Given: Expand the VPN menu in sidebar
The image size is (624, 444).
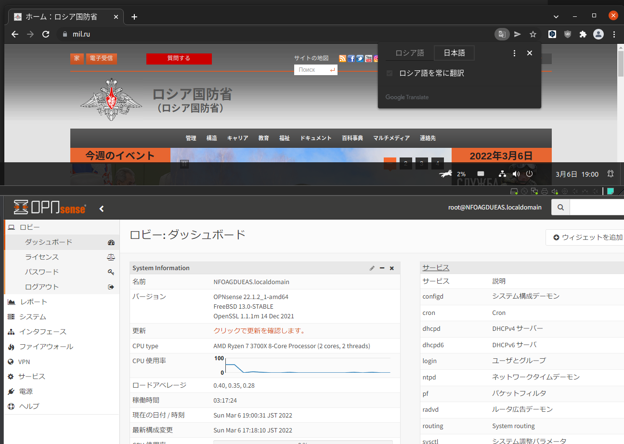Looking at the screenshot, I should pos(62,362).
